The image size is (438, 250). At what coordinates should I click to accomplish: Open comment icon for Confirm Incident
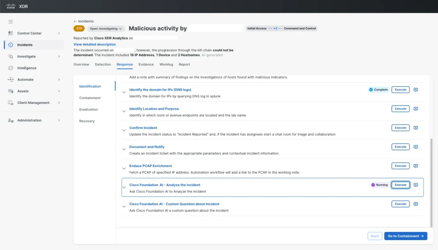click(415, 128)
